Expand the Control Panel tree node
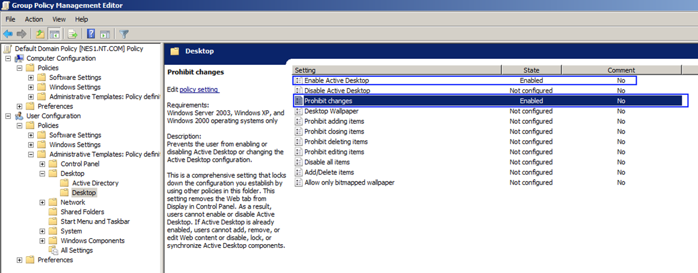Viewport: 698px width, 273px height. tap(42, 164)
